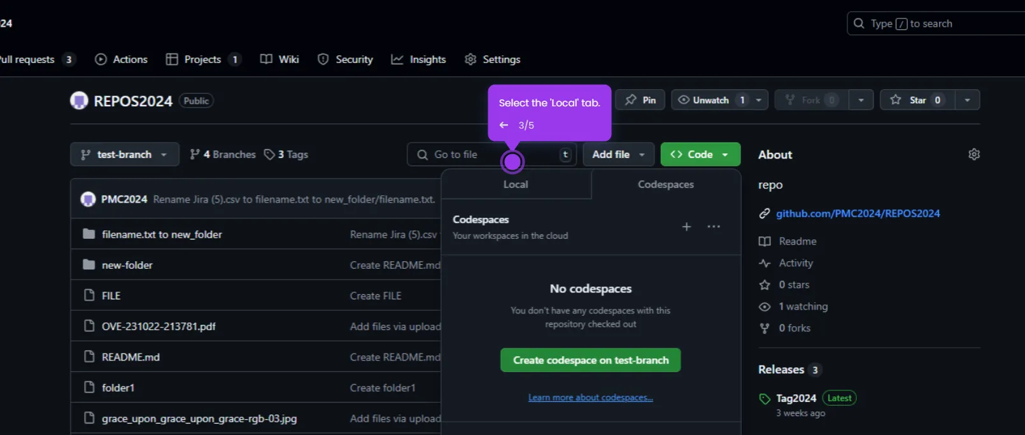Viewport: 1025px width, 435px height.
Task: Open the REPOS2024 repository title link
Action: point(133,101)
